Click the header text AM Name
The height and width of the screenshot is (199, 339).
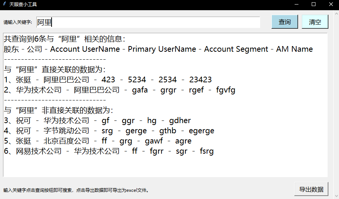point(295,49)
